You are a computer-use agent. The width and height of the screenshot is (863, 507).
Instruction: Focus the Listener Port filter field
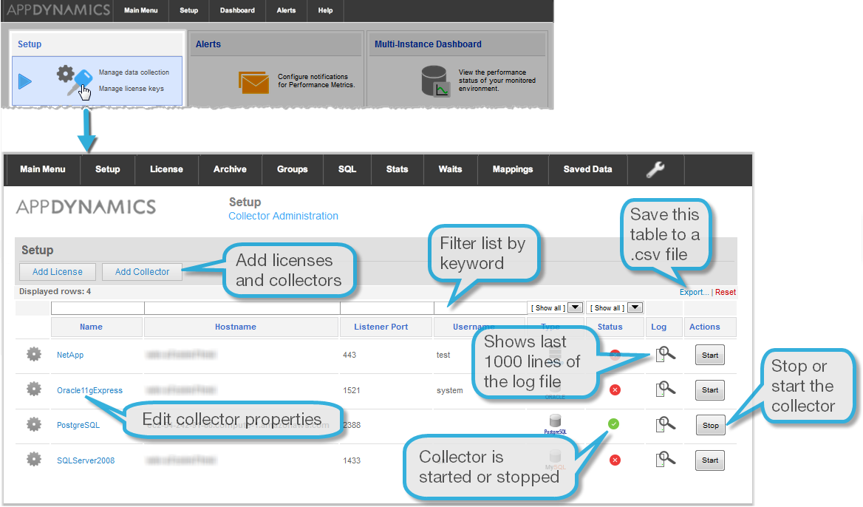pos(387,307)
